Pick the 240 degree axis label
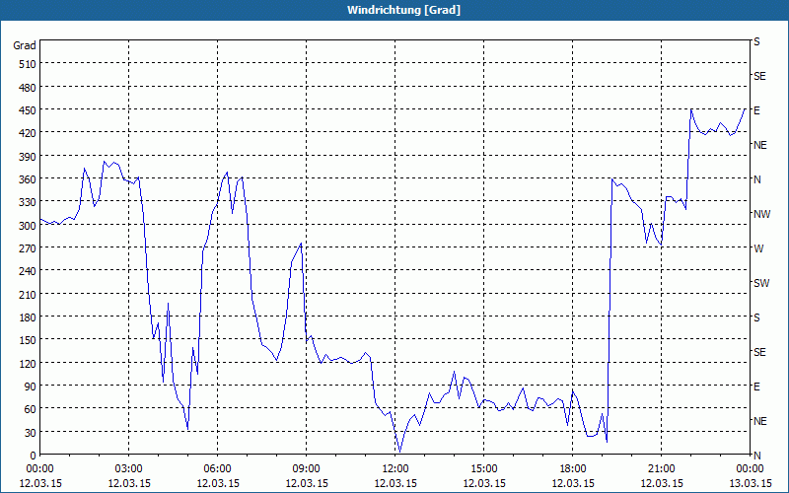The height and width of the screenshot is (493, 789). 28,272
